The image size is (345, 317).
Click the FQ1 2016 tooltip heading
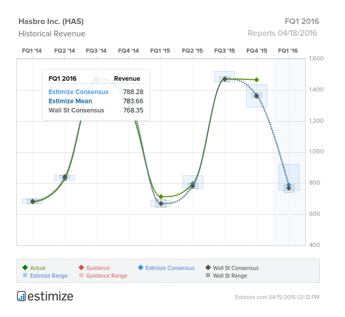pyautogui.click(x=62, y=79)
